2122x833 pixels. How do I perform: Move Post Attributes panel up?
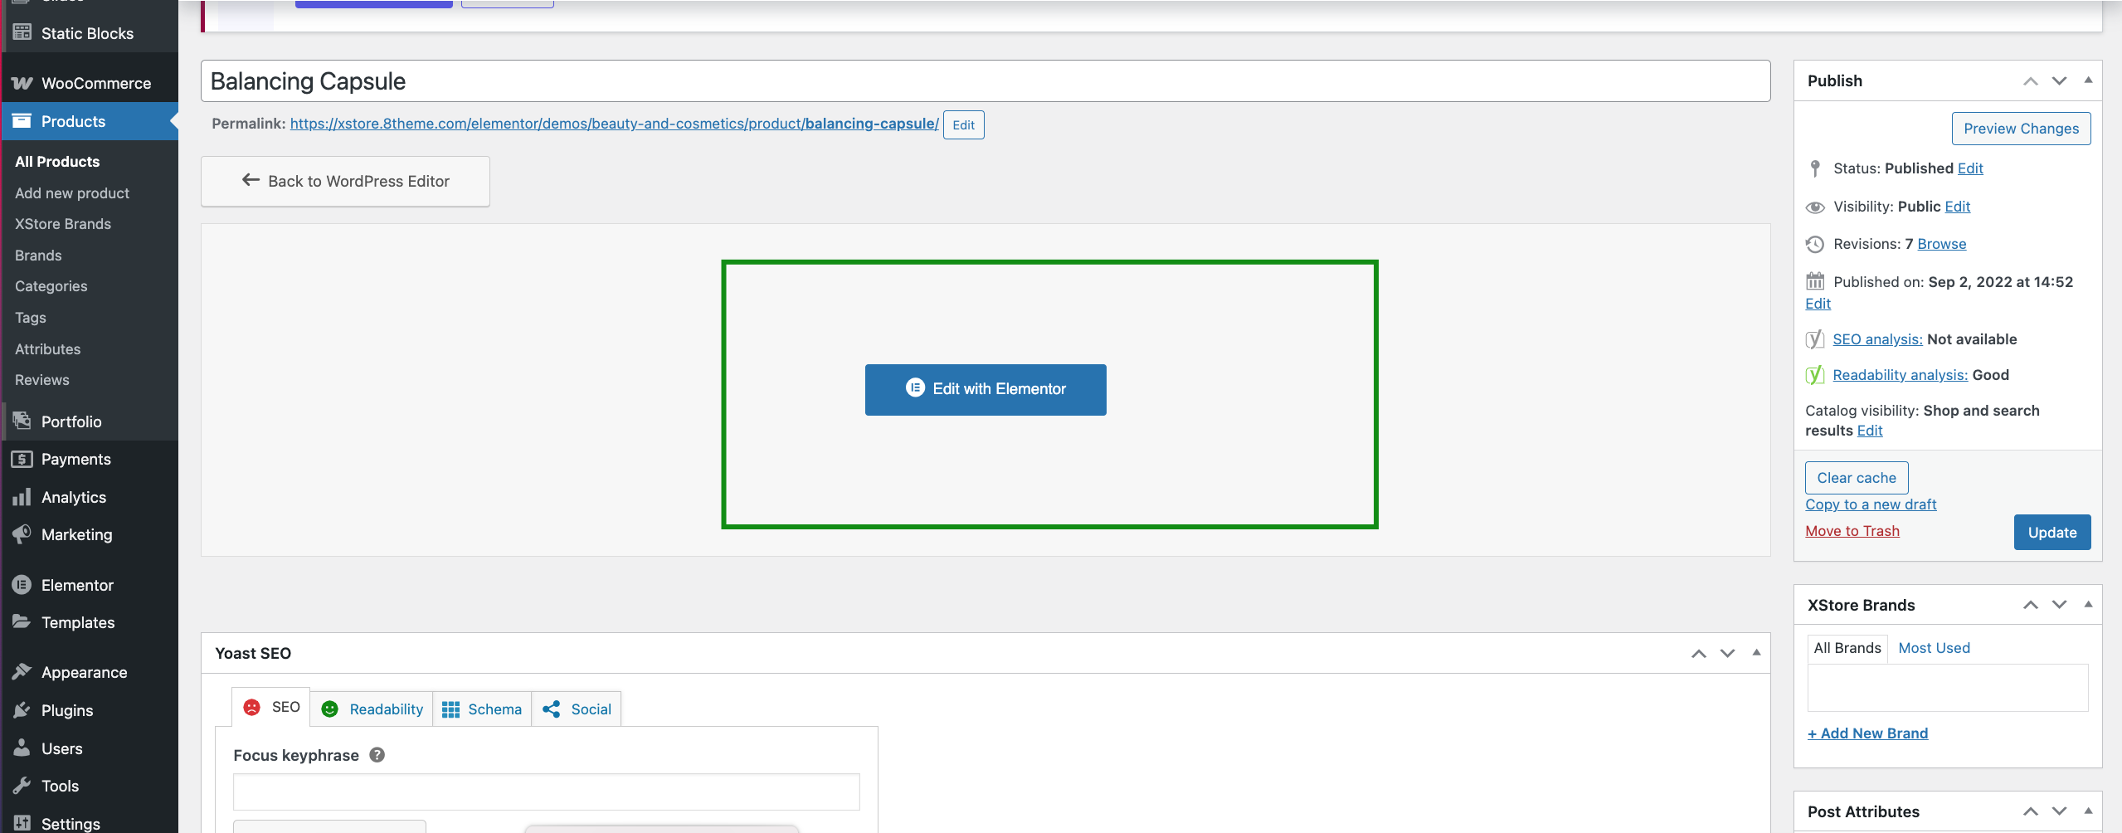[x=2030, y=811]
